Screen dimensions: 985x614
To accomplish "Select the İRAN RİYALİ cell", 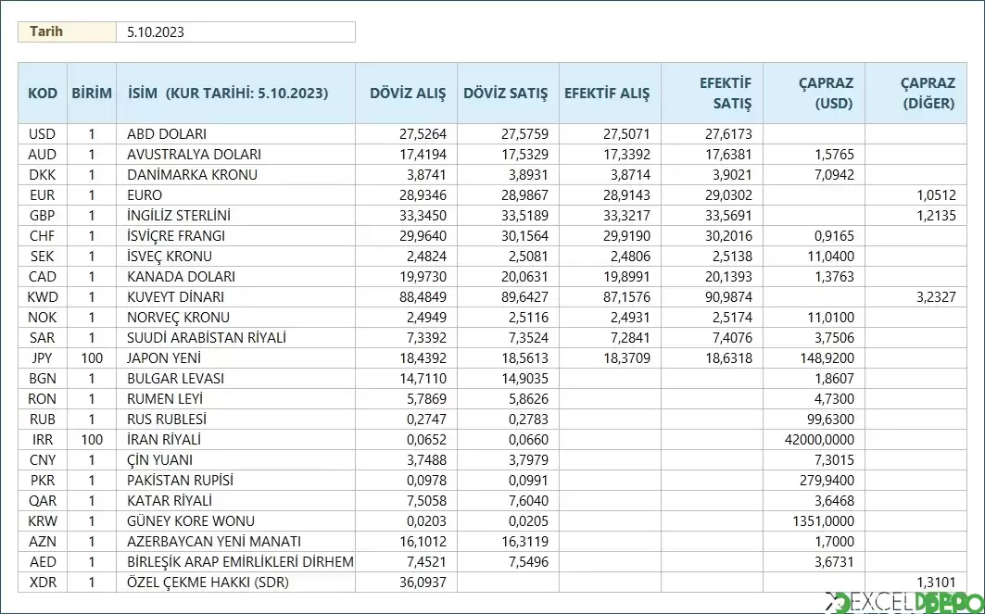I will (x=235, y=440).
